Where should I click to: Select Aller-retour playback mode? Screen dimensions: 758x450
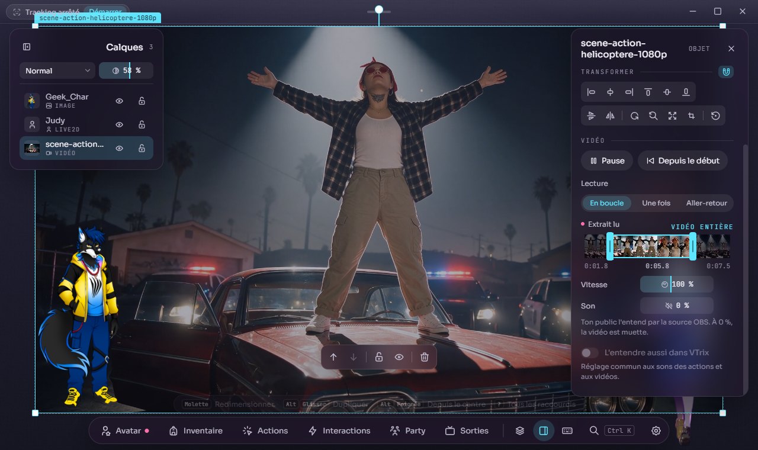(x=706, y=203)
